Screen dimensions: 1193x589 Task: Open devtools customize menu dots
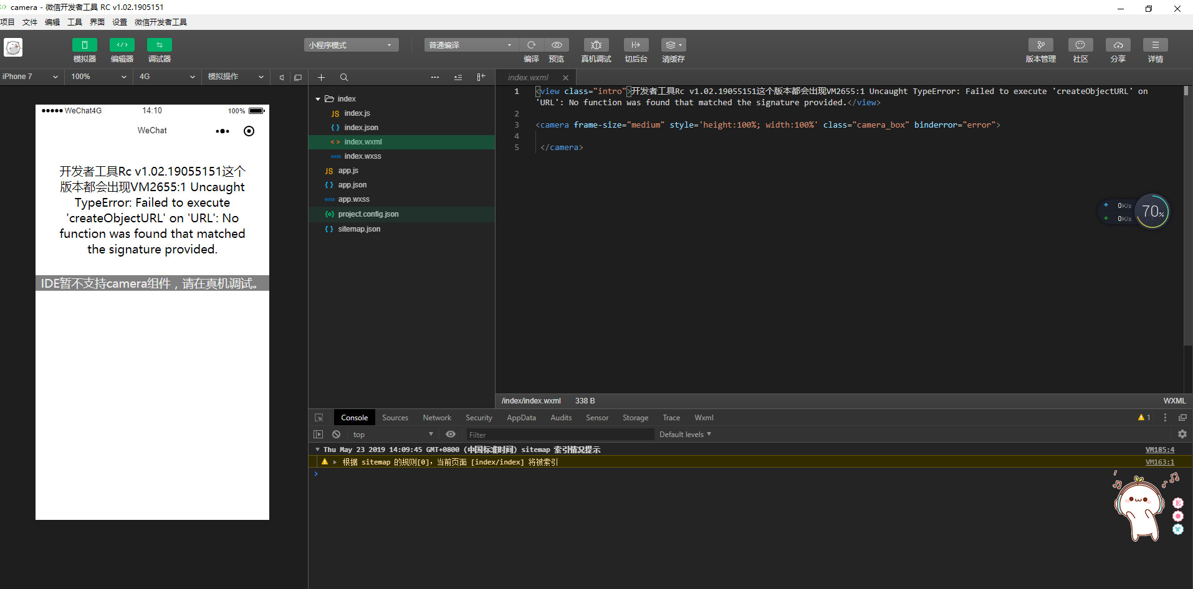1165,418
